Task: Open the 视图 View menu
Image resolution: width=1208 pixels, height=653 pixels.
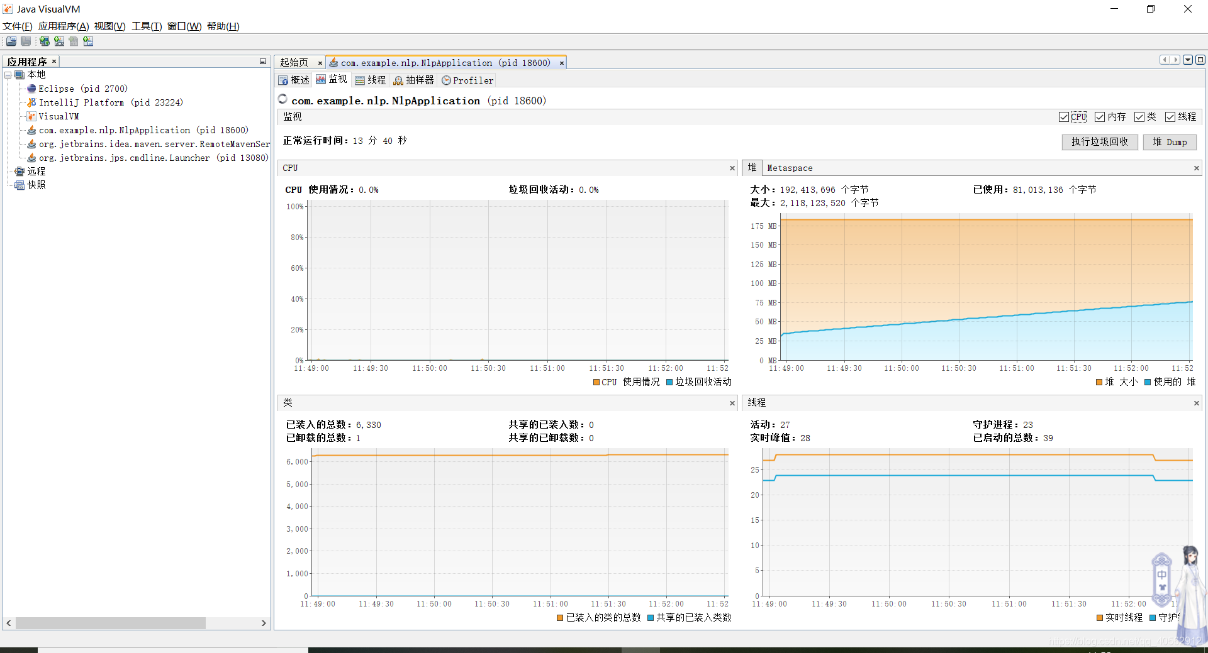Action: 110,26
